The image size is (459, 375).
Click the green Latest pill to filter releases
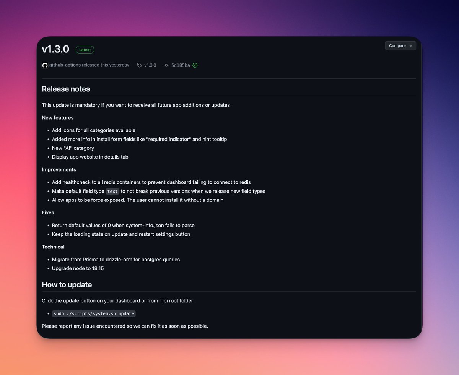85,49
